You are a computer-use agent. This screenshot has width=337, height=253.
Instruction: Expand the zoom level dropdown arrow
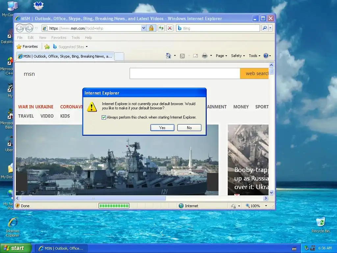click(x=266, y=206)
